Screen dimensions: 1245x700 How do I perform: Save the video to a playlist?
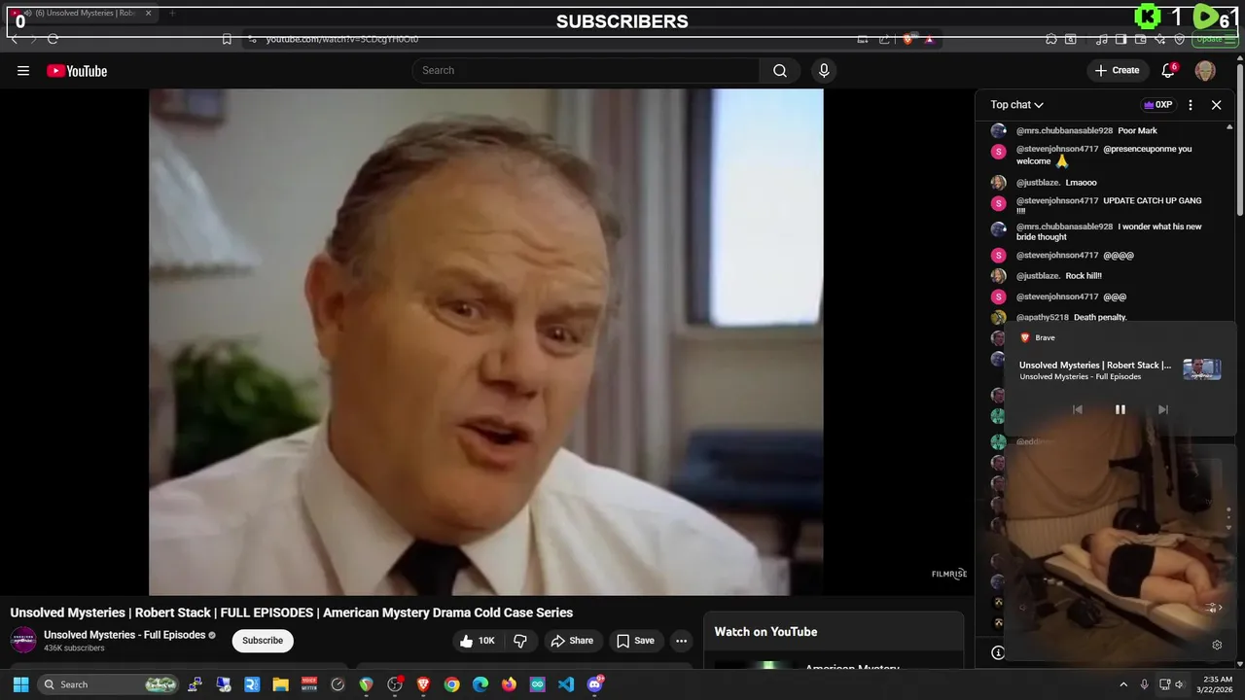(635, 641)
